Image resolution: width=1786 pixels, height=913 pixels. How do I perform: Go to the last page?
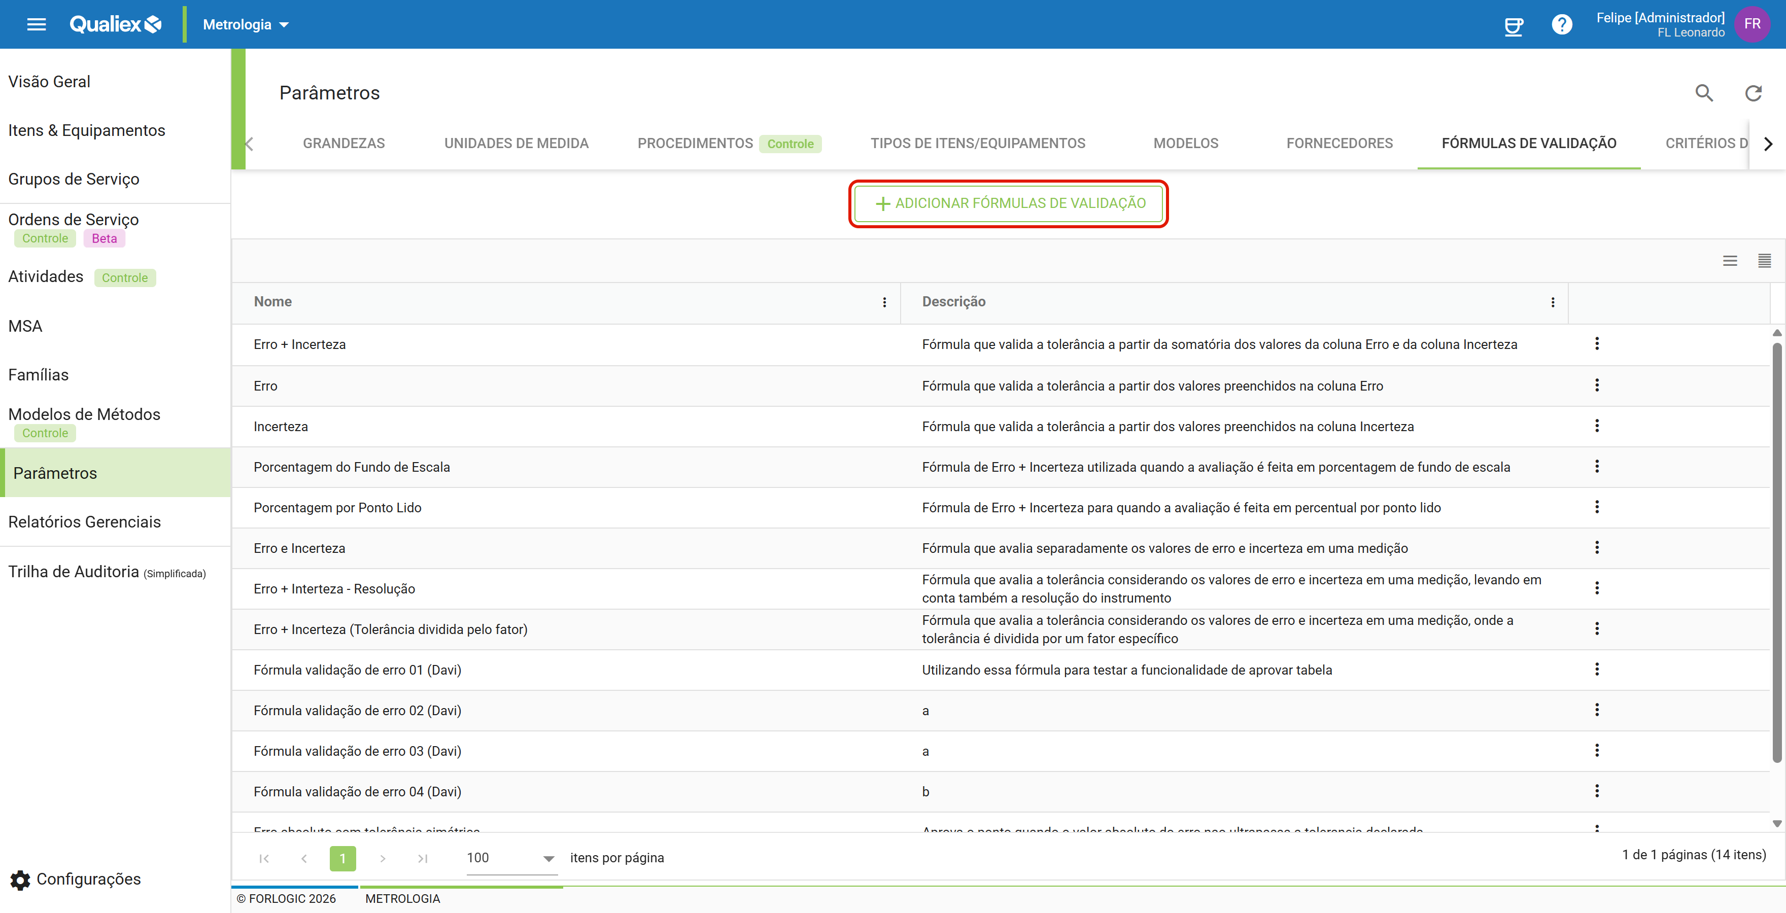pos(422,858)
